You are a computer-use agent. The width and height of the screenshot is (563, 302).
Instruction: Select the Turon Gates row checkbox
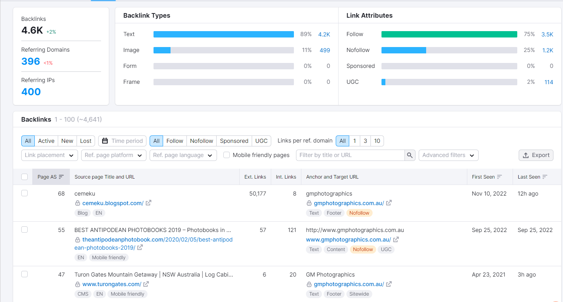(24, 274)
